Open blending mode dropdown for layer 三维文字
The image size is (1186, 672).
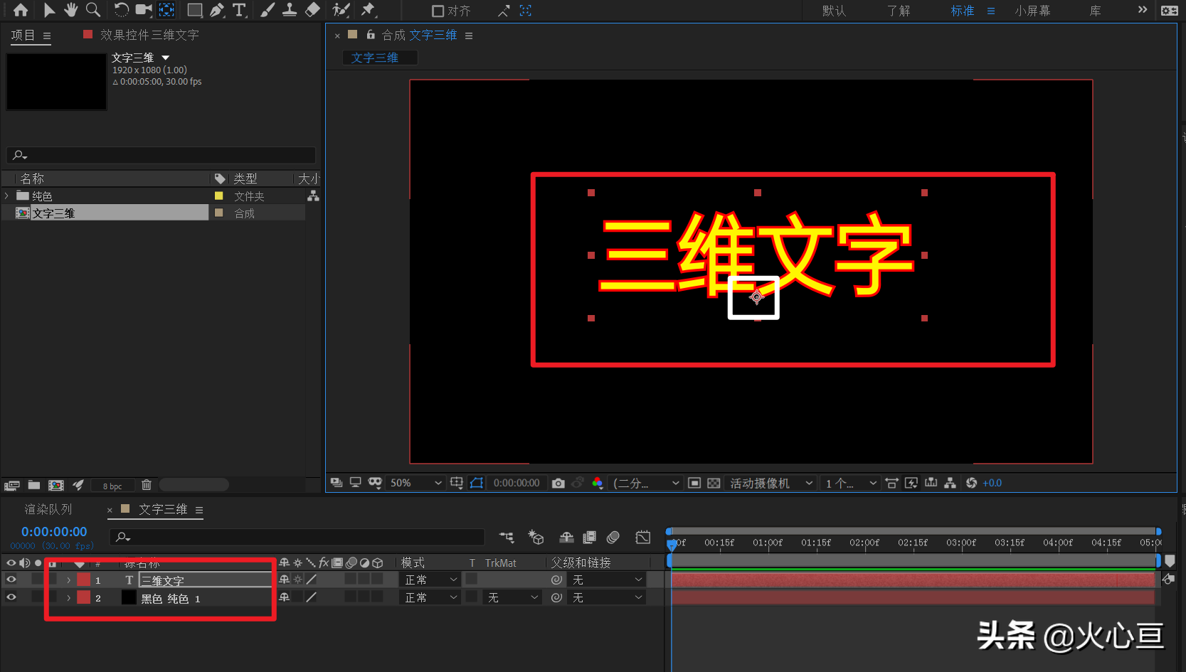[x=430, y=580]
